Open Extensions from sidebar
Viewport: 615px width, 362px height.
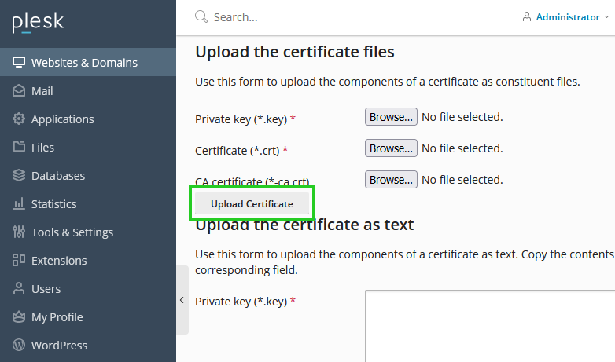[88, 260]
